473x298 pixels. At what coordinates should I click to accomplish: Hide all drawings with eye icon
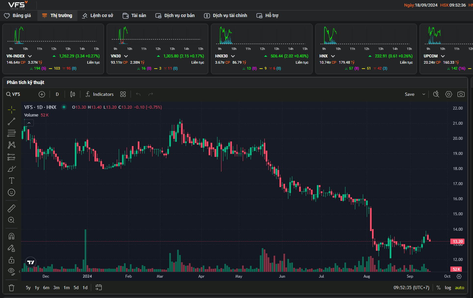point(11,272)
